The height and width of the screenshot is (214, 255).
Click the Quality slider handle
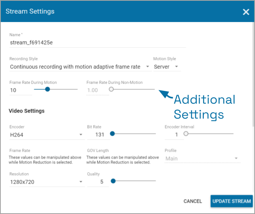tap(113, 181)
